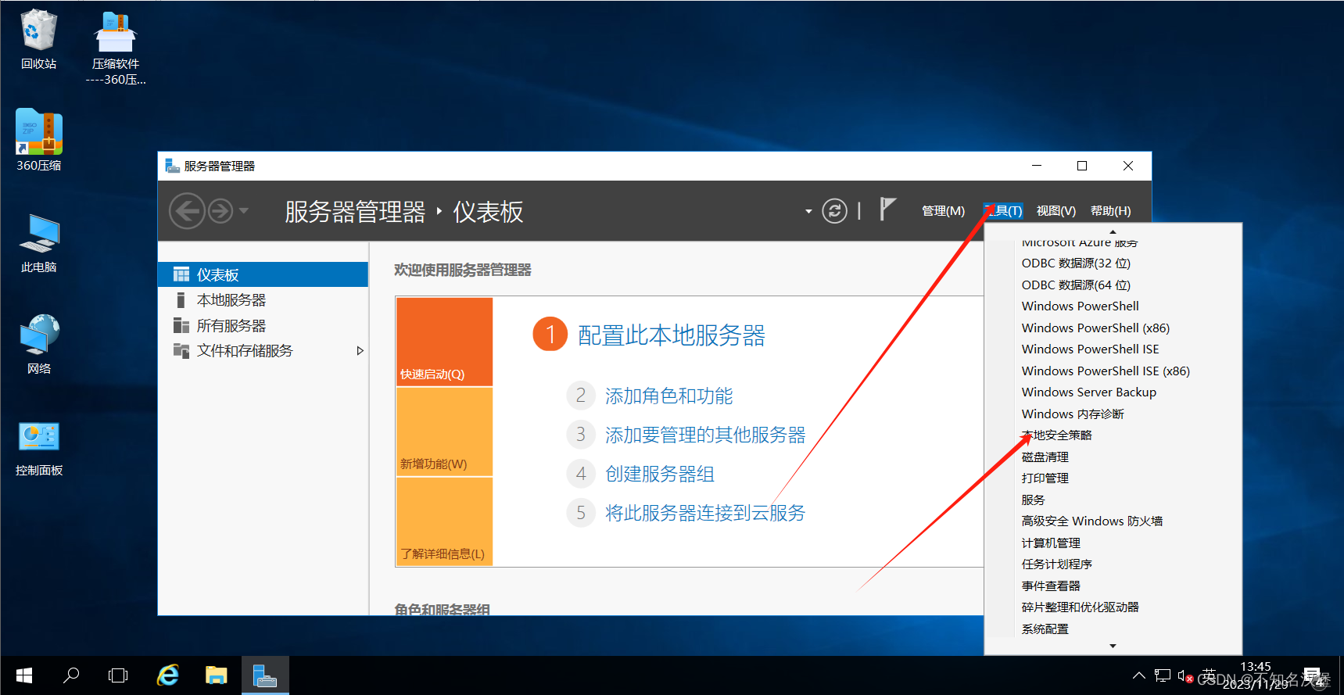1344x695 pixels.
Task: Open the dropdown arrow left of refresh
Action: pyautogui.click(x=808, y=211)
